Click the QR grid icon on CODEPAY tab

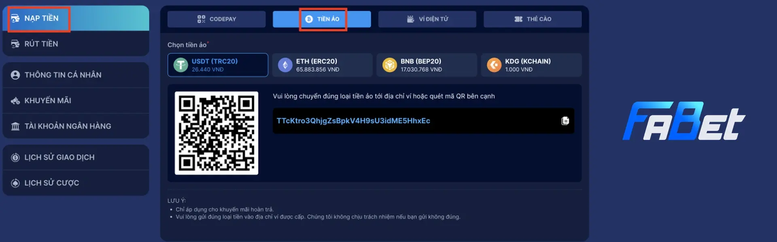coord(201,19)
